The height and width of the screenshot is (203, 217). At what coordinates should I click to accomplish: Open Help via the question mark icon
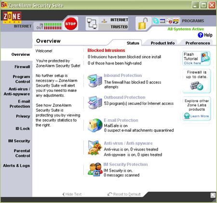(201, 35)
